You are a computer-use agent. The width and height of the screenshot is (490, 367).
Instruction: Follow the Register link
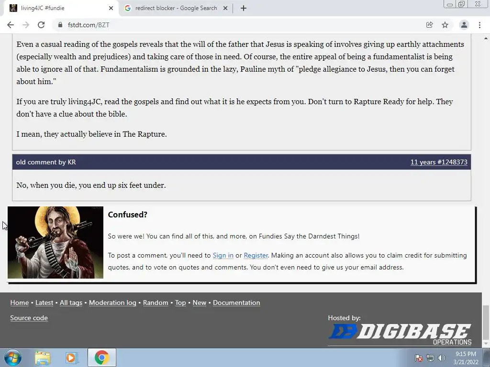(256, 255)
